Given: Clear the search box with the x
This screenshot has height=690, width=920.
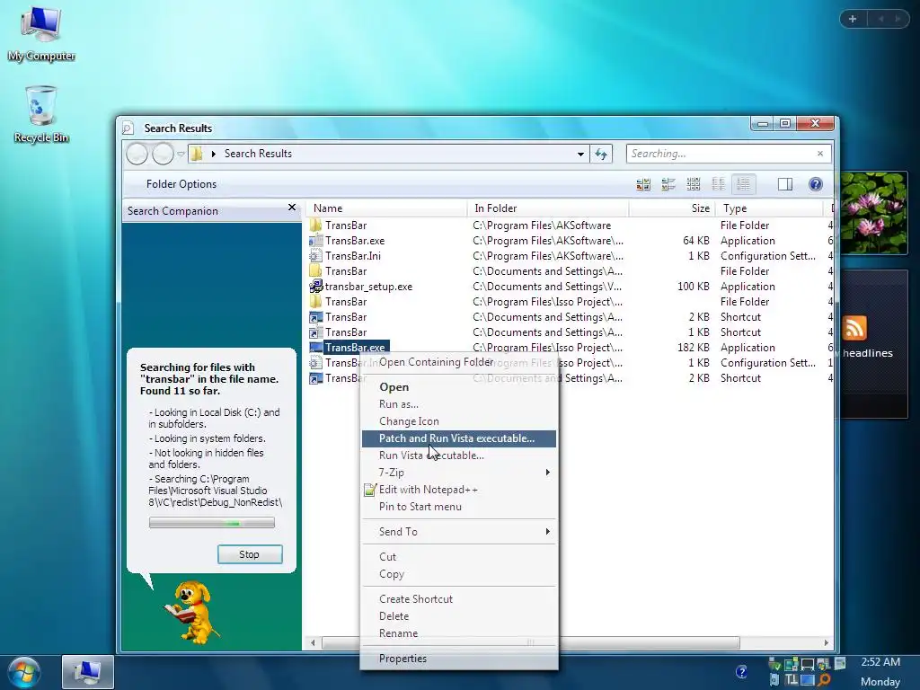Looking at the screenshot, I should (820, 154).
